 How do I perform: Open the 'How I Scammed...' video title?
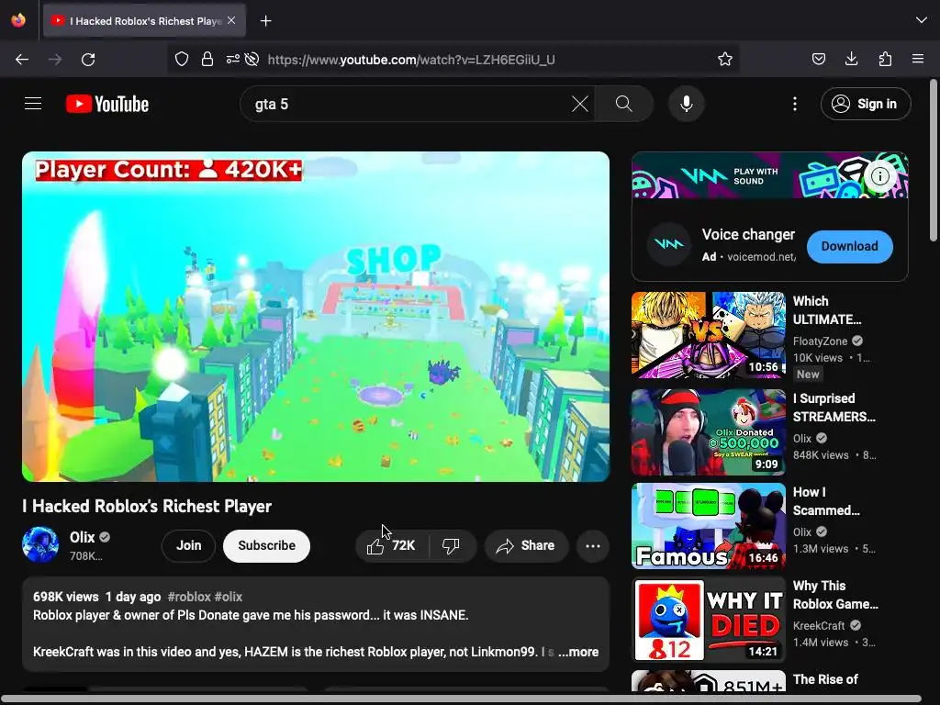(826, 501)
